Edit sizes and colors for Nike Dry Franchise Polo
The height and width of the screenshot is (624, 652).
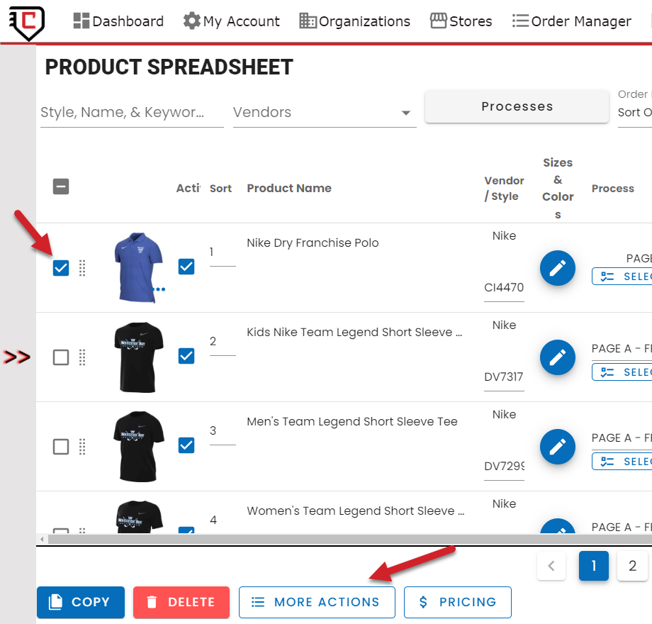point(558,268)
